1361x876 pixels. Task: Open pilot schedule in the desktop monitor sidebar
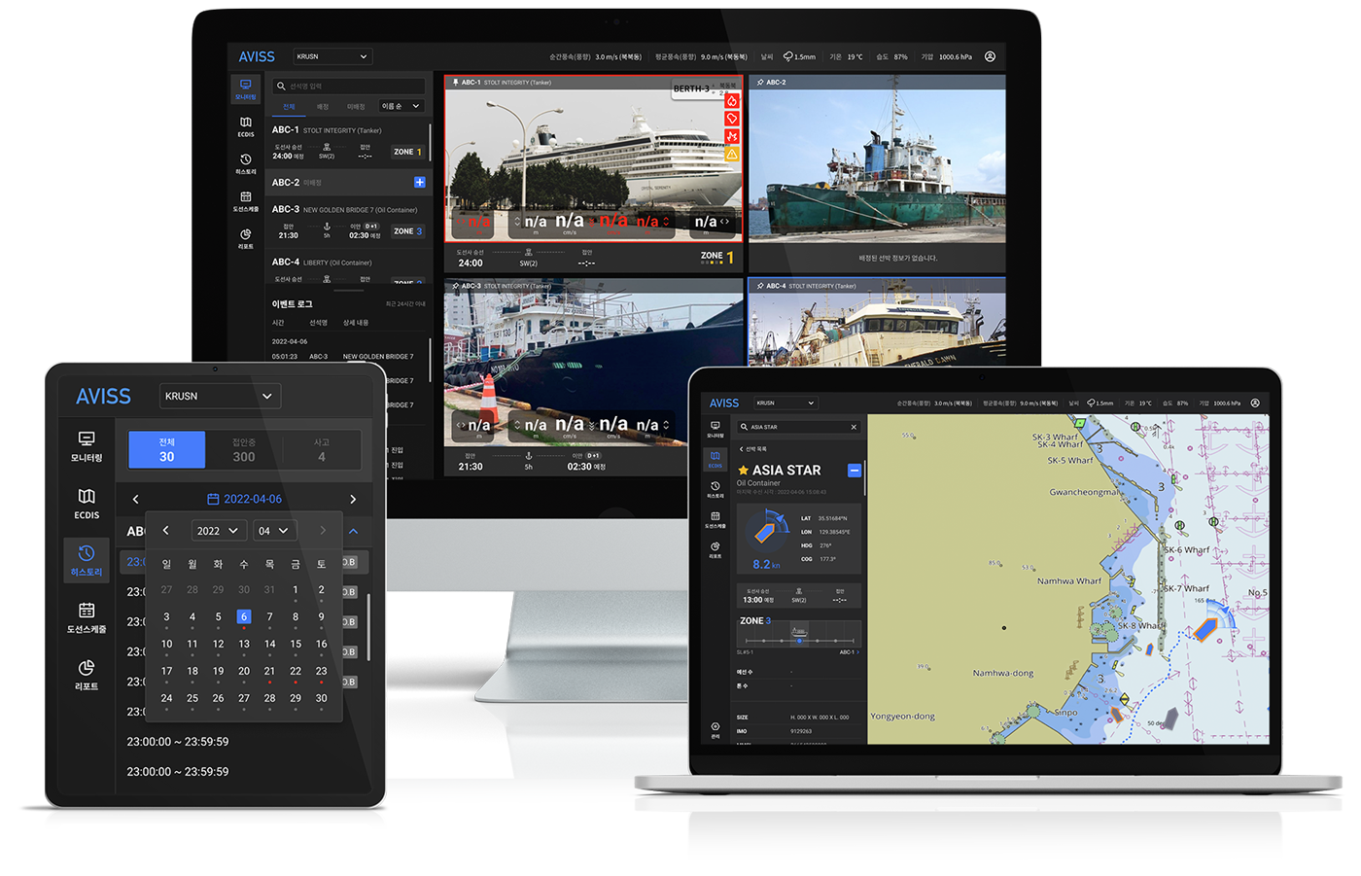click(245, 201)
